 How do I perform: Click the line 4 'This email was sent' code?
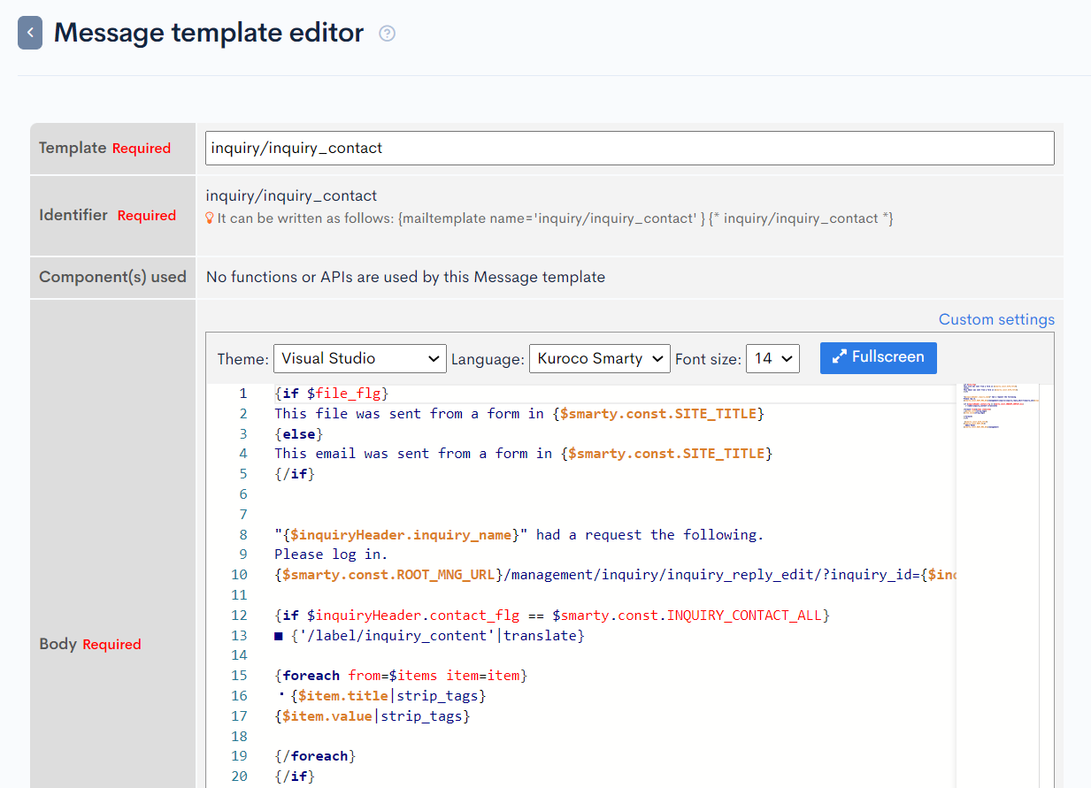[524, 453]
